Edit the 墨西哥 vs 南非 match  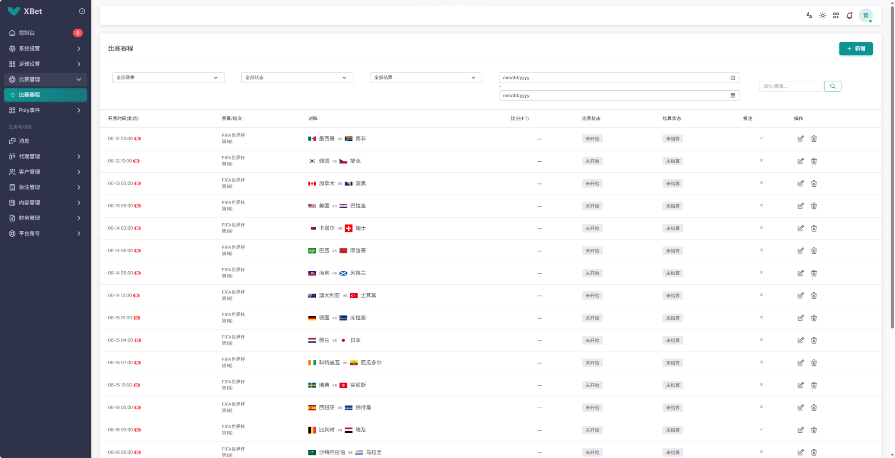[800, 139]
